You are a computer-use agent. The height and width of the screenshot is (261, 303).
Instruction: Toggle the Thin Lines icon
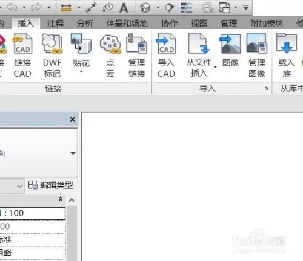[x=186, y=8]
